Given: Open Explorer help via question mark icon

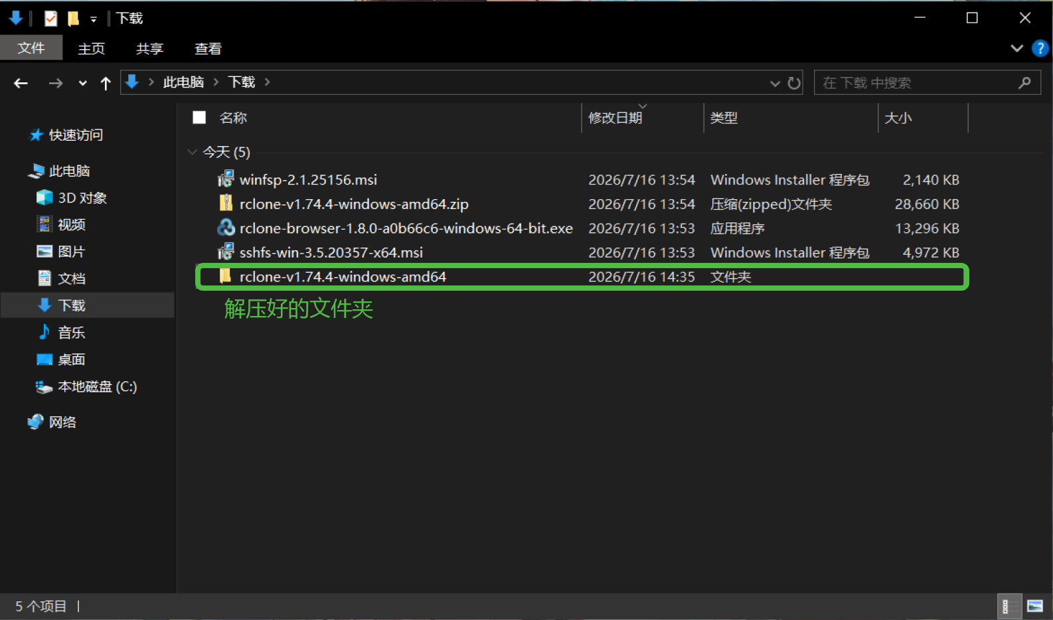Looking at the screenshot, I should [x=1040, y=48].
